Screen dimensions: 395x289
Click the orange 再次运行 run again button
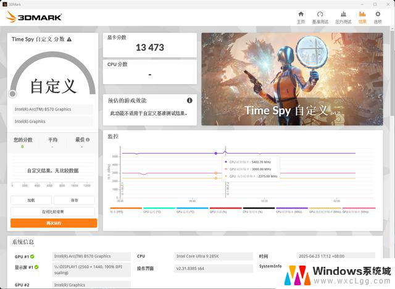(54, 223)
